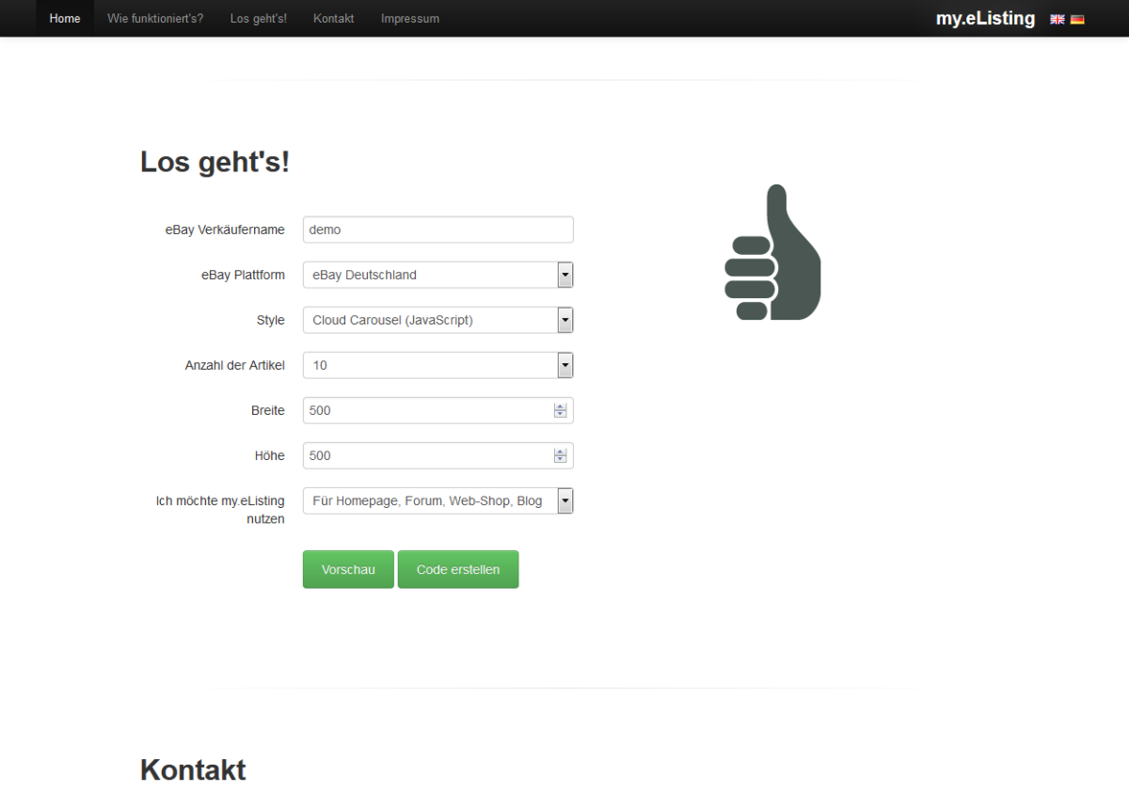Click the 'Style' form label
The width and height of the screenshot is (1129, 808).
click(x=271, y=320)
